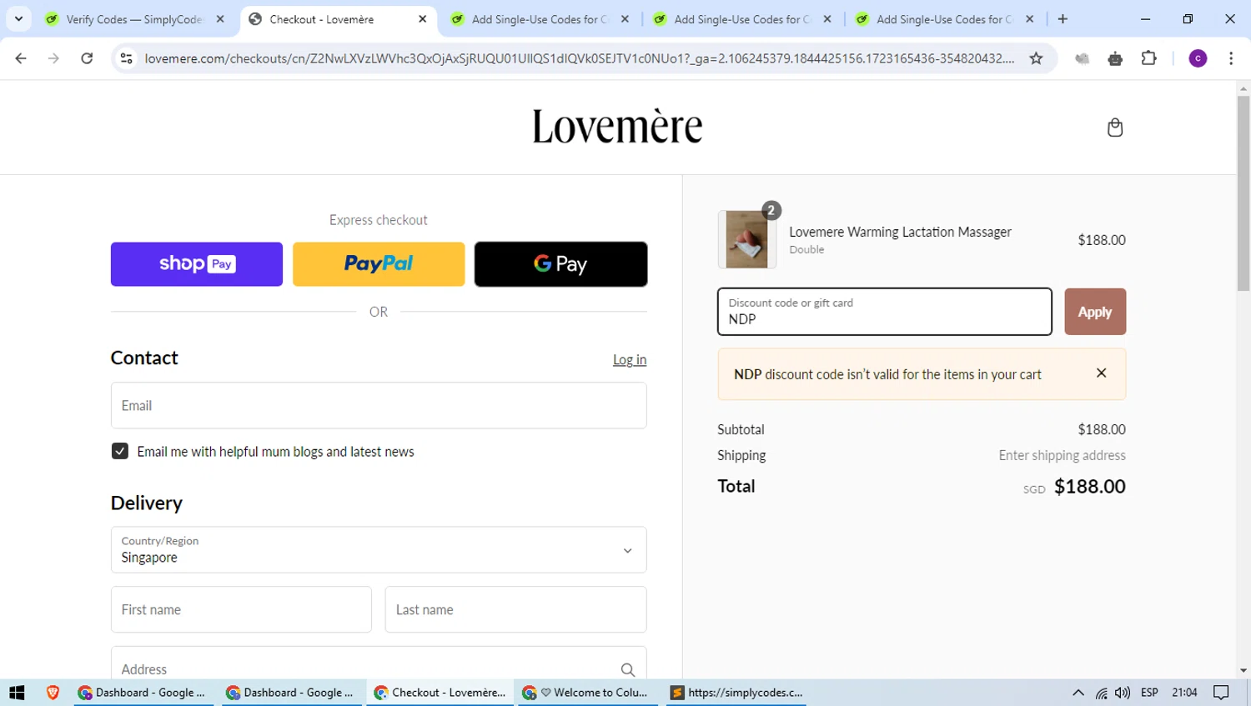Switch to Verify Codes SimplyCodes tab
This screenshot has height=706, width=1251.
coord(134,18)
